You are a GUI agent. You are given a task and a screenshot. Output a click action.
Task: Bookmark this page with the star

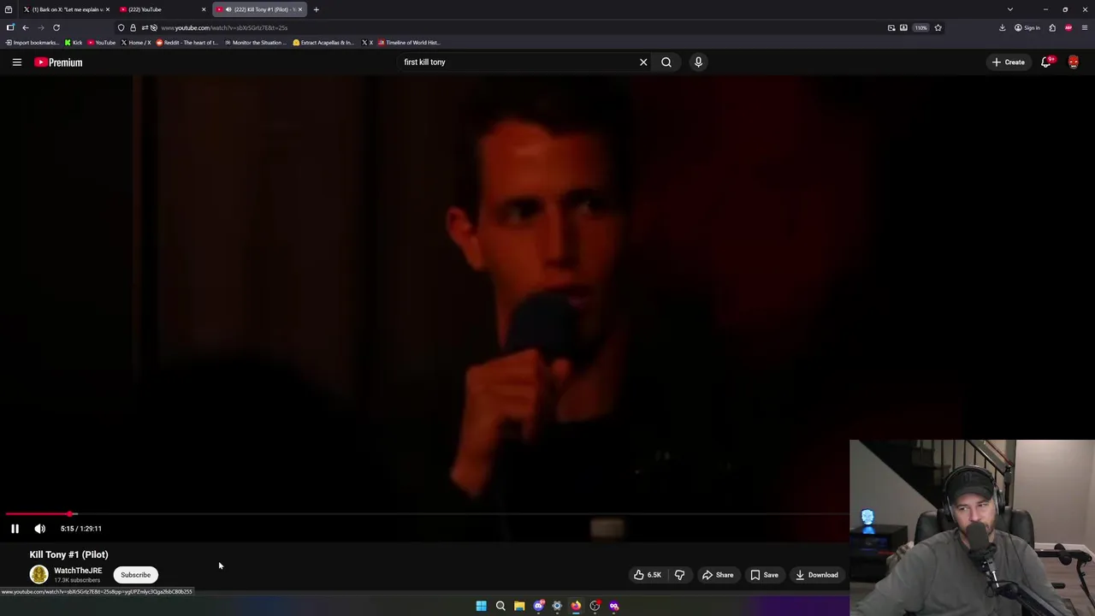click(938, 27)
